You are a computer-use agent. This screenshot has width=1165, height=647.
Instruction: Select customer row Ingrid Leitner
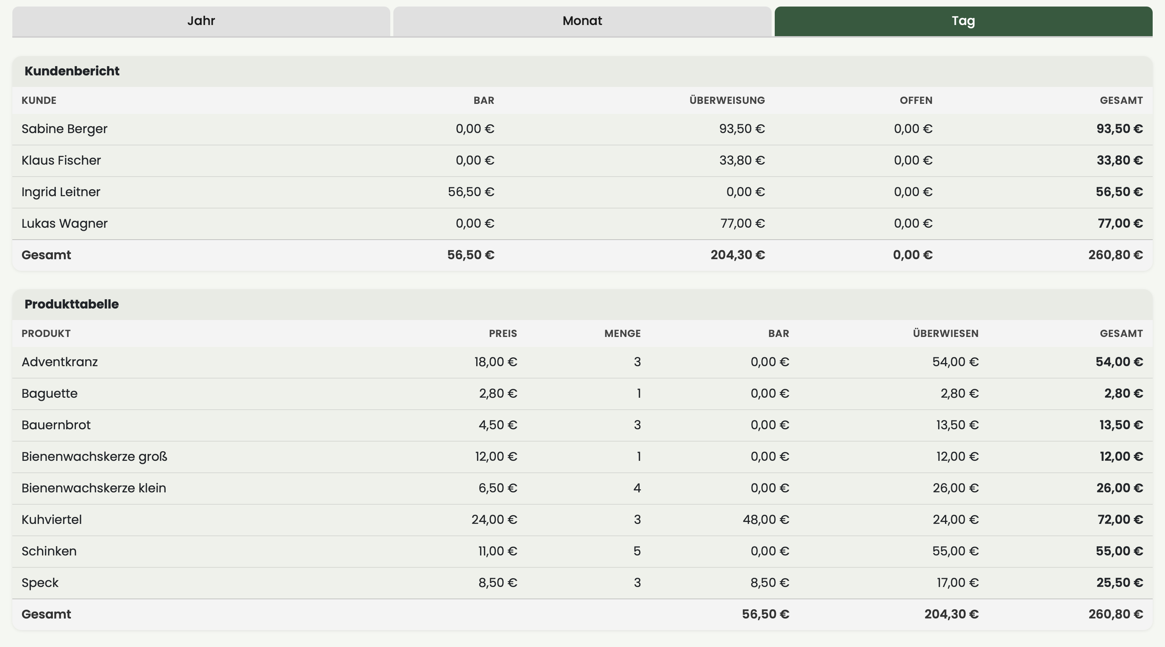[x=582, y=192]
